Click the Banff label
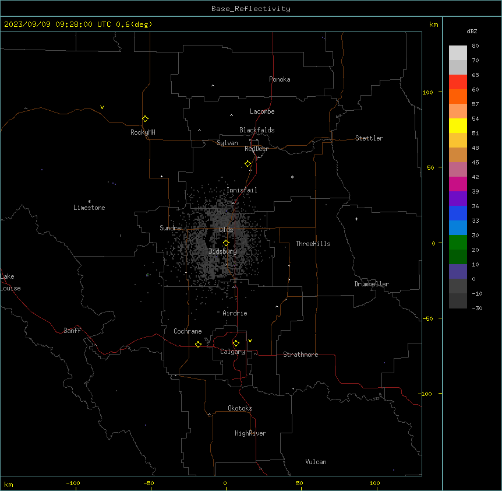Viewport: 502px width, 491px height. 72,331
